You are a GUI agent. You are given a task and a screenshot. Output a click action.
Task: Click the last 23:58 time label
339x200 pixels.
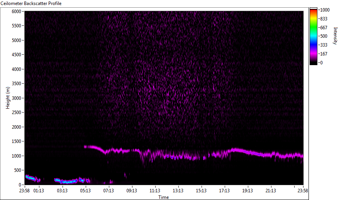coord(303,190)
